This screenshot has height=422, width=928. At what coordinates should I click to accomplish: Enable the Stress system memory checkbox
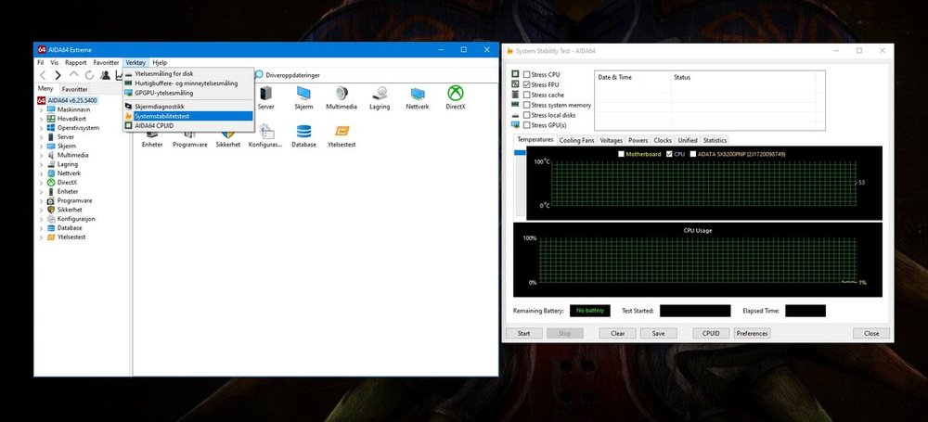pyautogui.click(x=527, y=105)
